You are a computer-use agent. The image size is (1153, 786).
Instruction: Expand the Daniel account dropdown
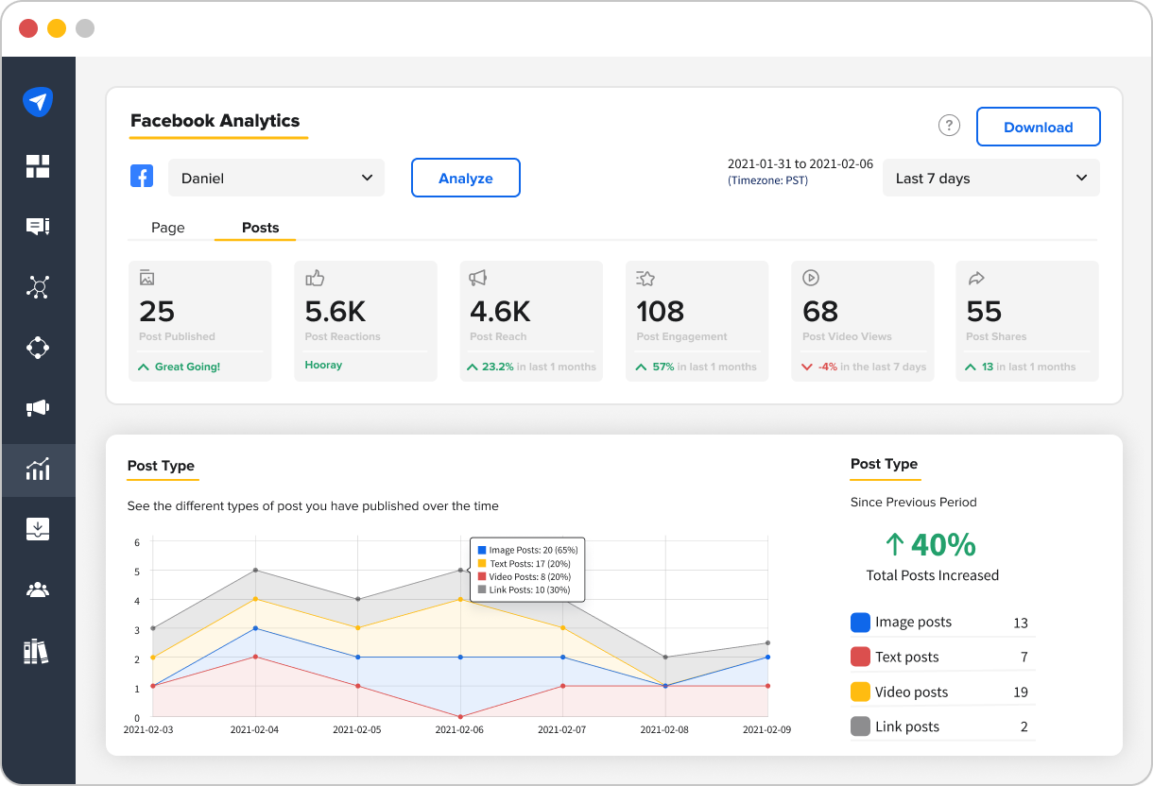pos(276,178)
